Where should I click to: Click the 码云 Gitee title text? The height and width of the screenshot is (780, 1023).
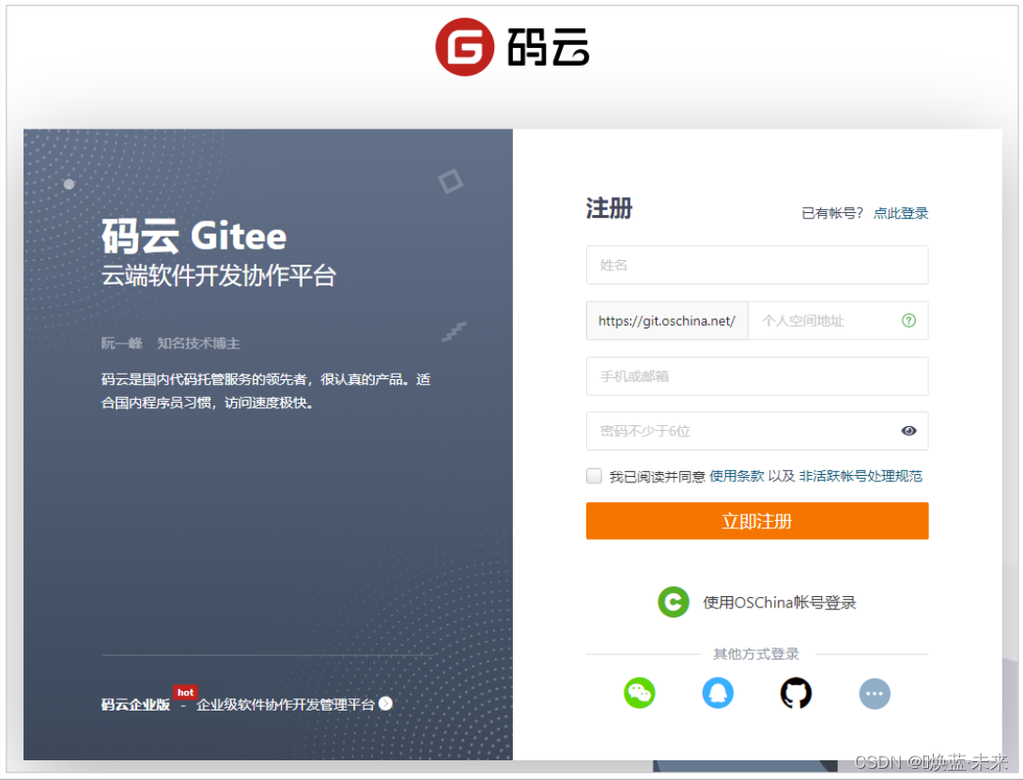pos(194,236)
